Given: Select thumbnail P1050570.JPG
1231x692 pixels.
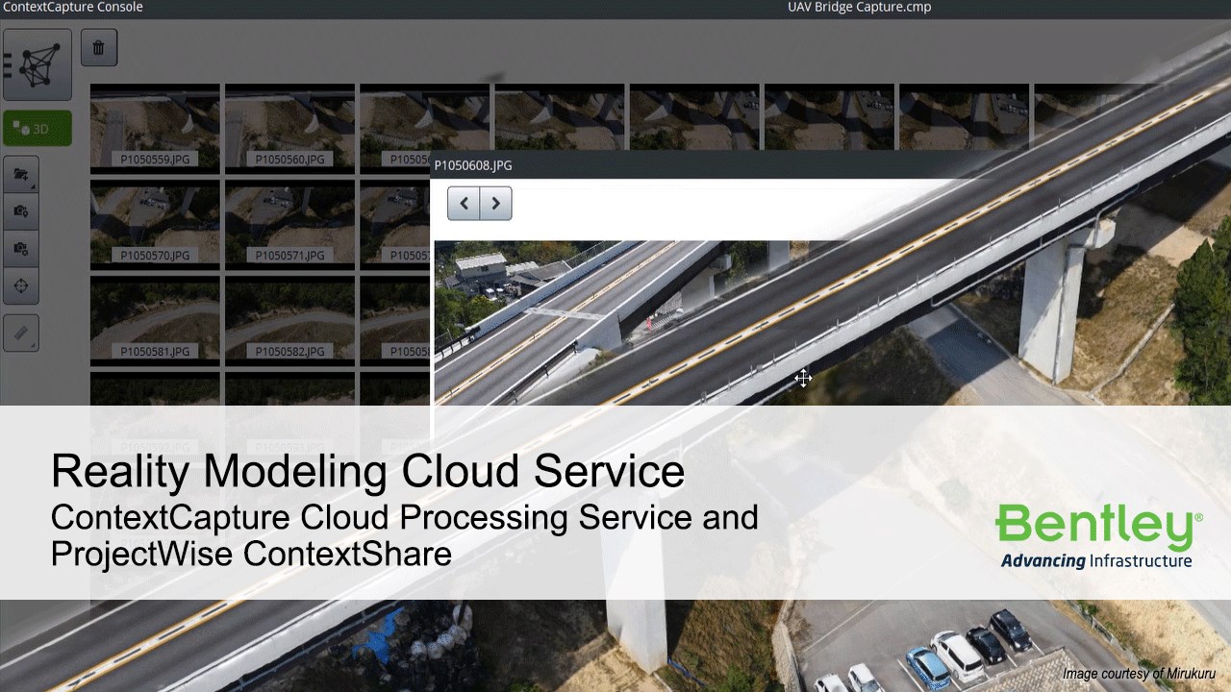Looking at the screenshot, I should point(155,225).
